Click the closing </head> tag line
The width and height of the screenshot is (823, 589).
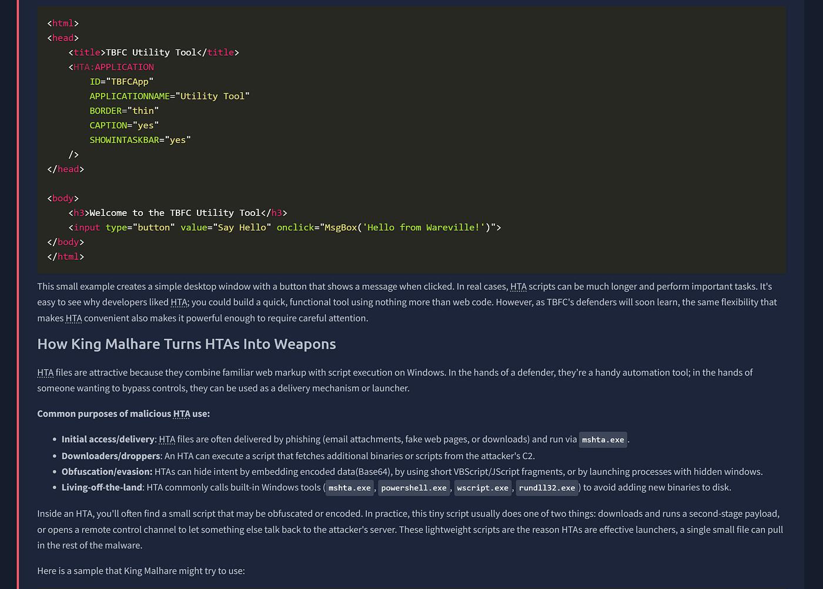pos(66,169)
